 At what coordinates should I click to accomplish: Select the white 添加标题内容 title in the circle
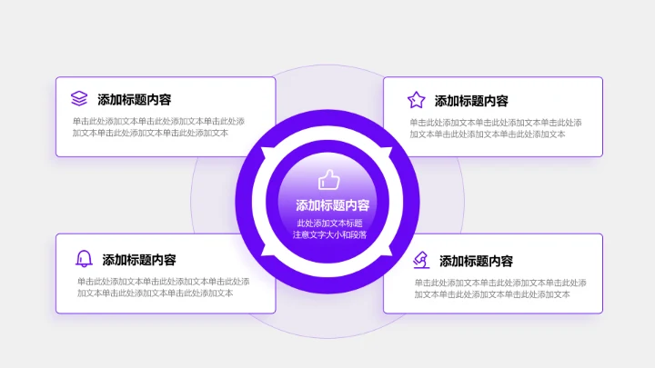pyautogui.click(x=332, y=205)
